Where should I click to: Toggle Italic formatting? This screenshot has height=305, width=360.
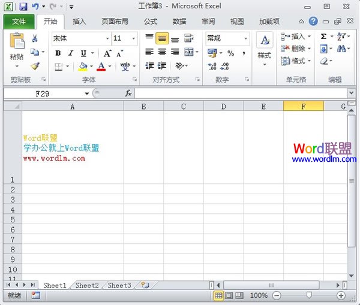coord(71,53)
